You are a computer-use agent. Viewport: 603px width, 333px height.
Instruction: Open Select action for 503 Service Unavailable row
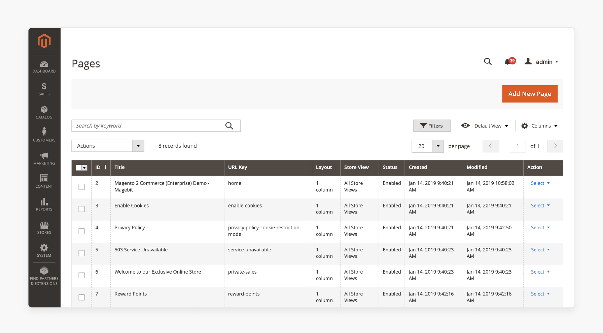tap(540, 250)
